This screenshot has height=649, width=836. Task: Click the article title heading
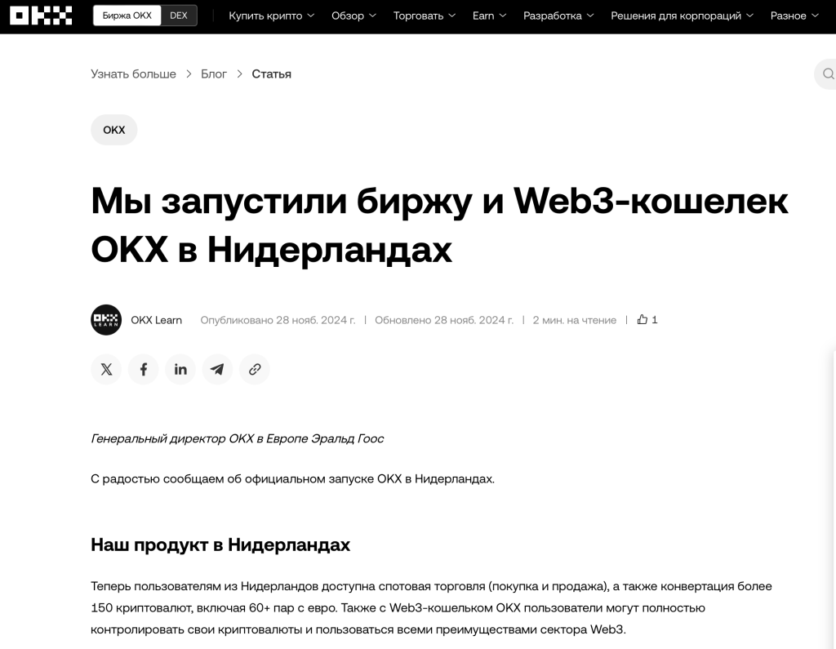tap(439, 224)
